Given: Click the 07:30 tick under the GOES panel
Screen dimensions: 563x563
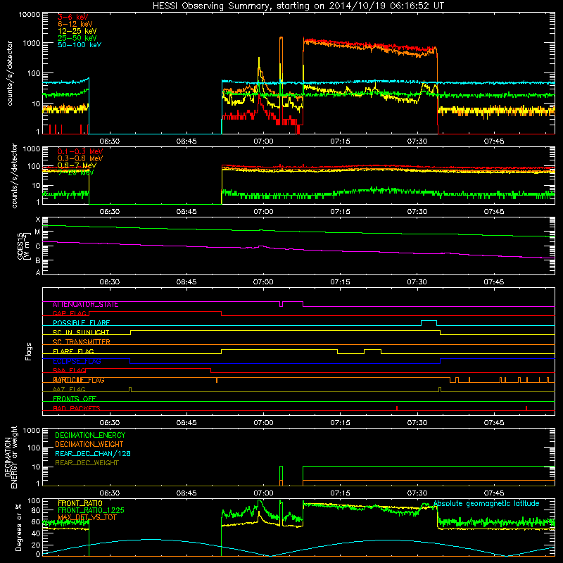Looking at the screenshot, I should (x=417, y=282).
